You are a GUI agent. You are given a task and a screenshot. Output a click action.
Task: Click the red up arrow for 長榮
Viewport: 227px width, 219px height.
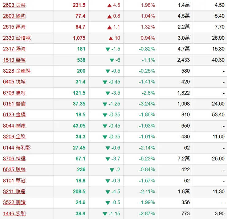[x=110, y=5]
